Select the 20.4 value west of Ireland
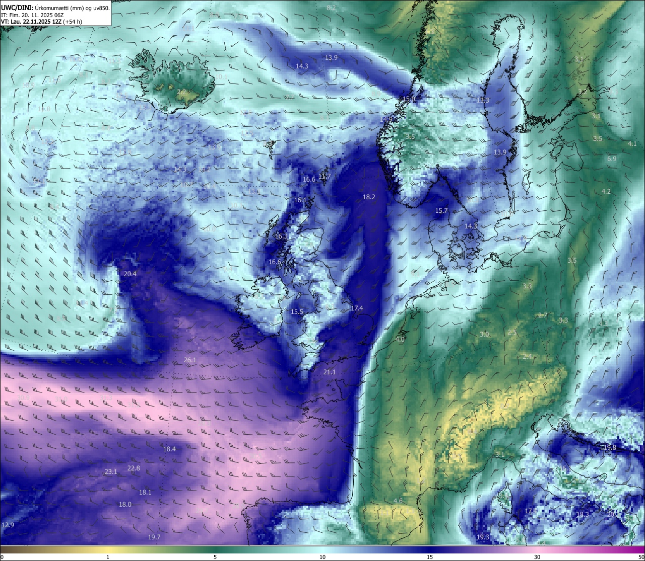The image size is (645, 561). click(x=130, y=274)
